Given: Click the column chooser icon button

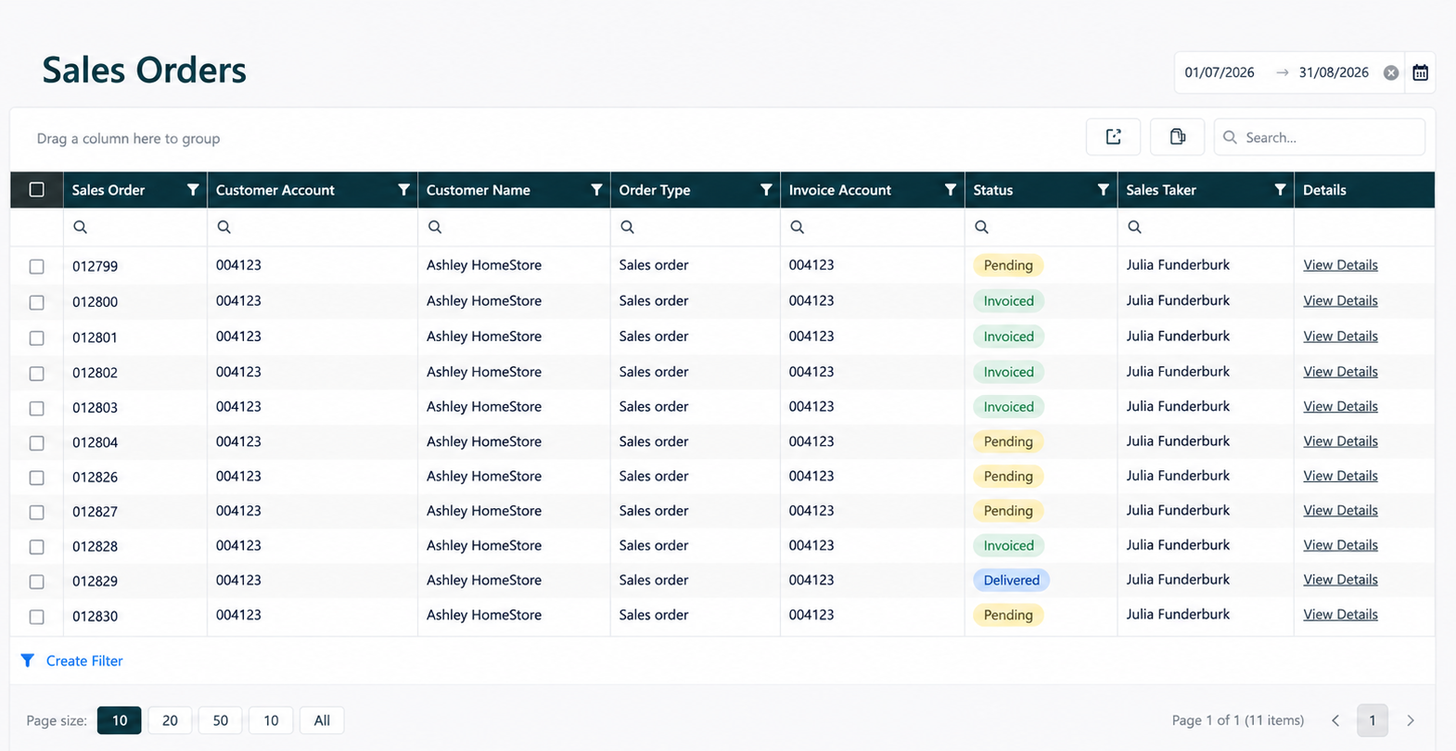Looking at the screenshot, I should pyautogui.click(x=1178, y=137).
